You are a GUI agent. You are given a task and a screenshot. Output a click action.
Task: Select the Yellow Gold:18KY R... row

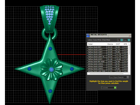[x=108, y=57]
